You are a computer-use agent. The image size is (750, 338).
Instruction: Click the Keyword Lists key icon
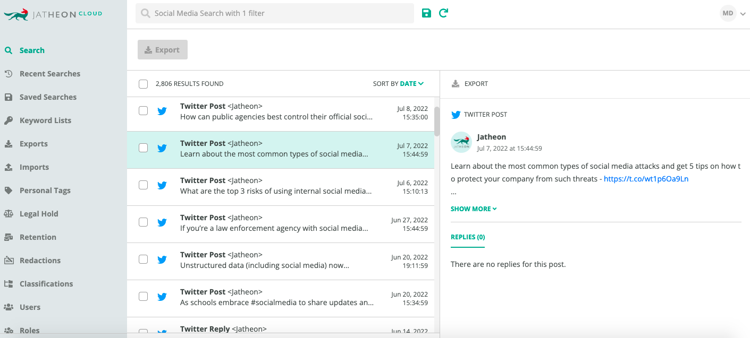[9, 120]
